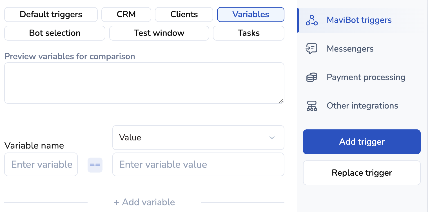Screen dimensions: 428x212
Task: Go to the Bot selection tab
Action: pos(55,33)
